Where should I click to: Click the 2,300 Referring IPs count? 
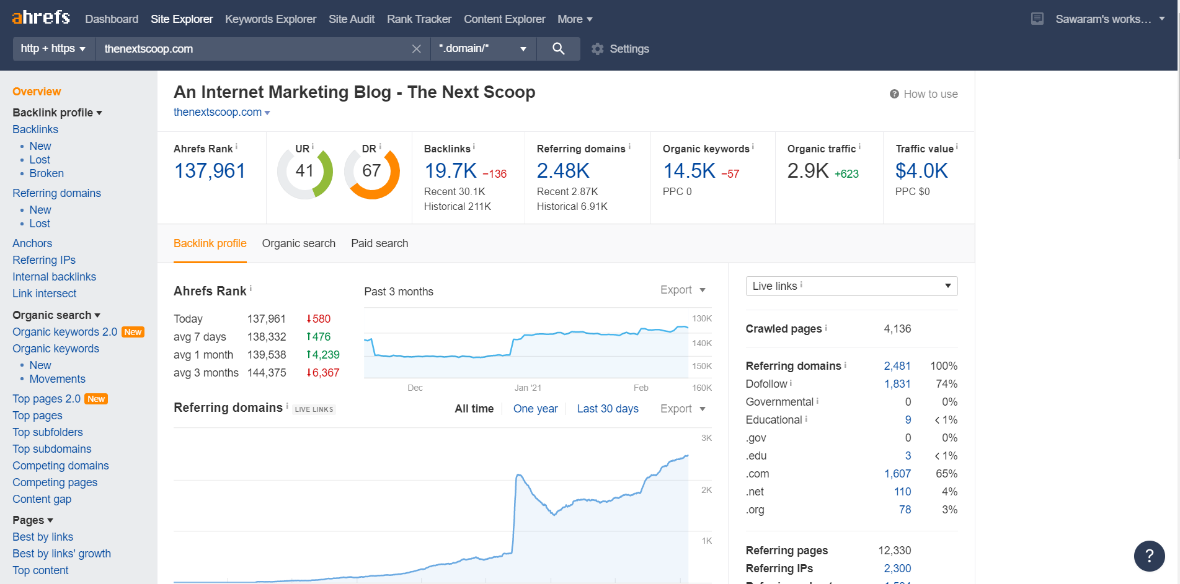pyautogui.click(x=898, y=569)
